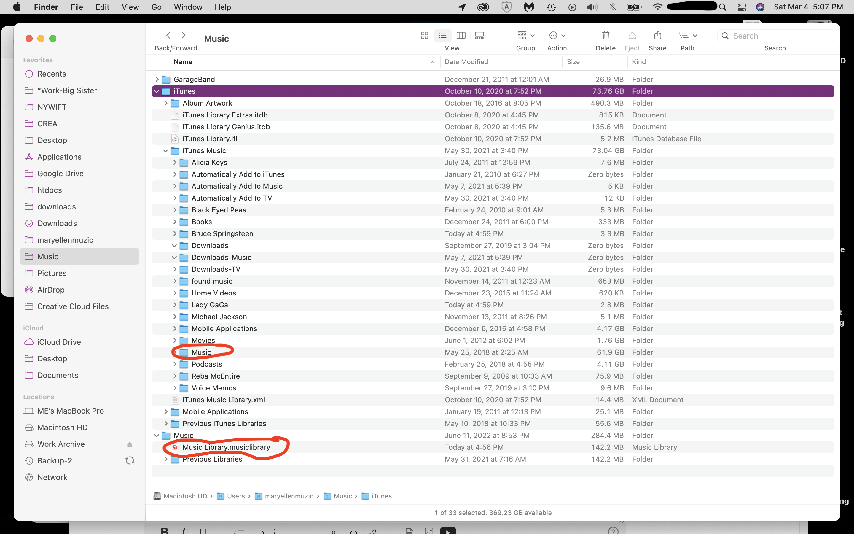The width and height of the screenshot is (854, 534).
Task: Eject the Work Archive drive
Action: pos(130,444)
